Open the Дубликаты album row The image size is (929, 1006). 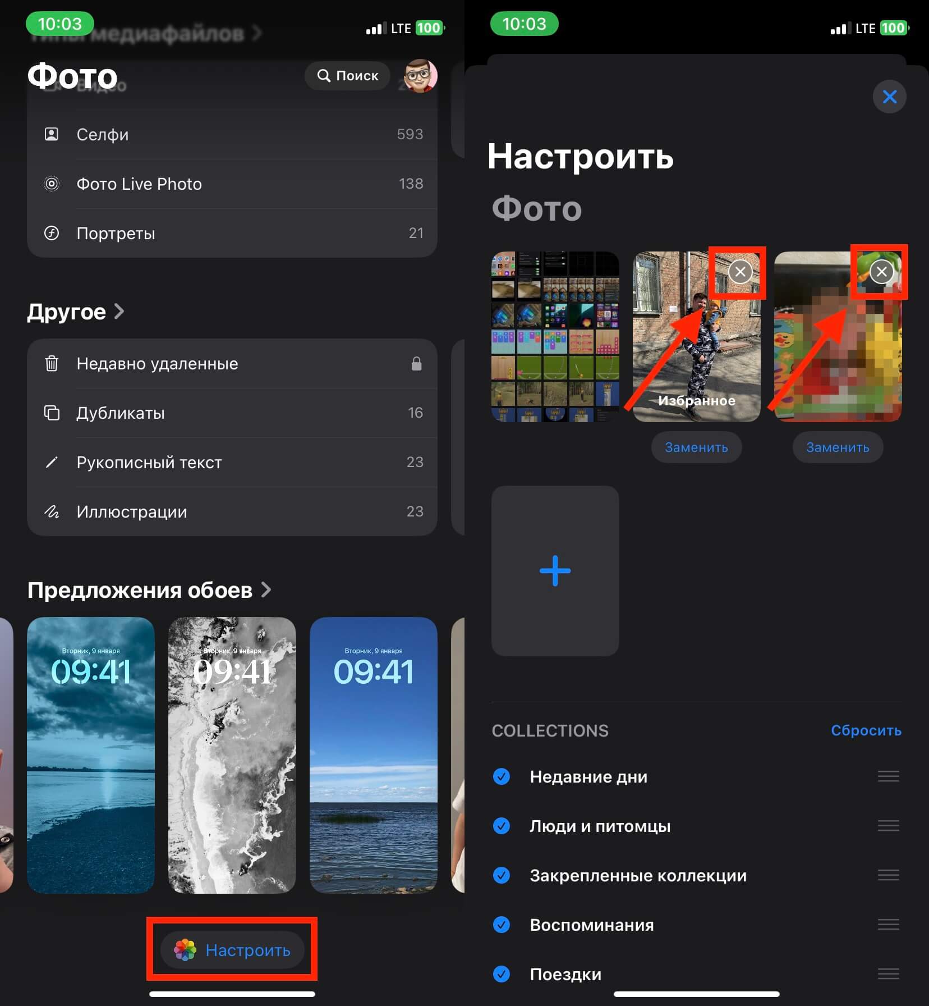[x=232, y=413]
